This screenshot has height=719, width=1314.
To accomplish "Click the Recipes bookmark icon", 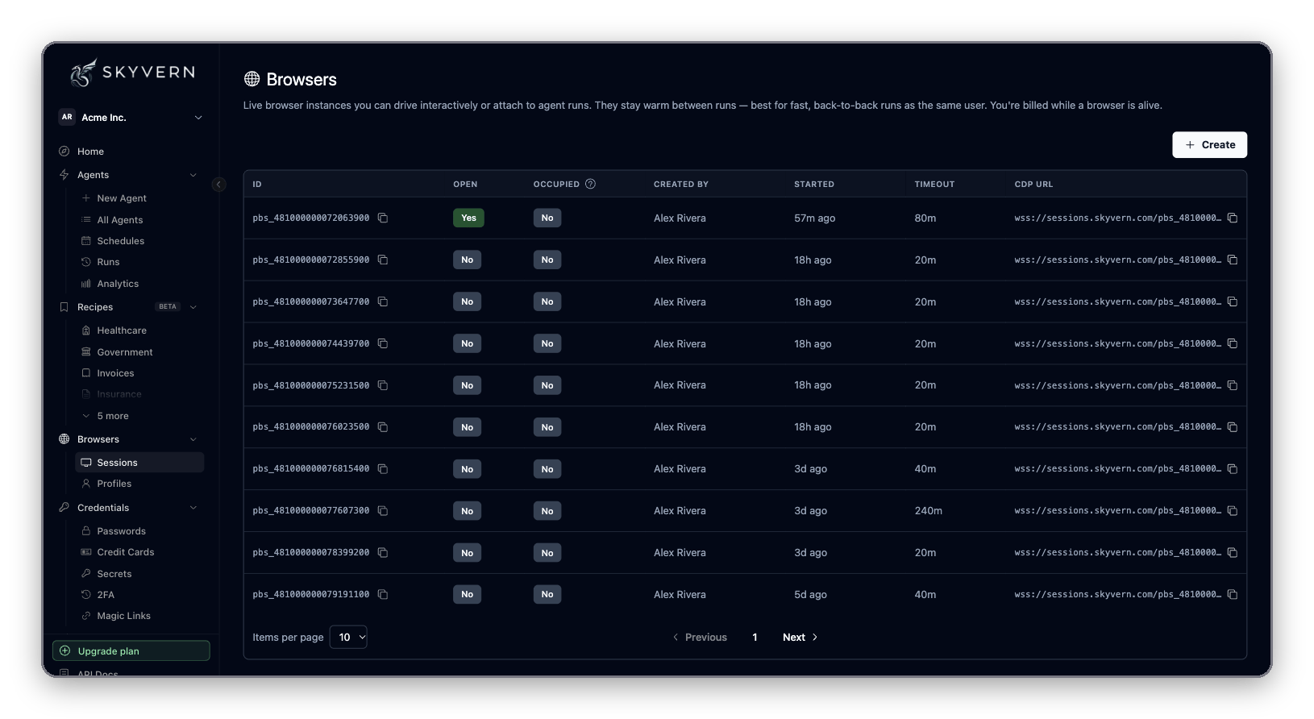I will pos(64,307).
